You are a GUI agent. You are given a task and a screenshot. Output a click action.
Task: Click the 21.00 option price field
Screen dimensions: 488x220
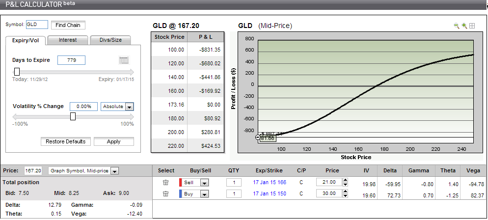pyautogui.click(x=329, y=182)
